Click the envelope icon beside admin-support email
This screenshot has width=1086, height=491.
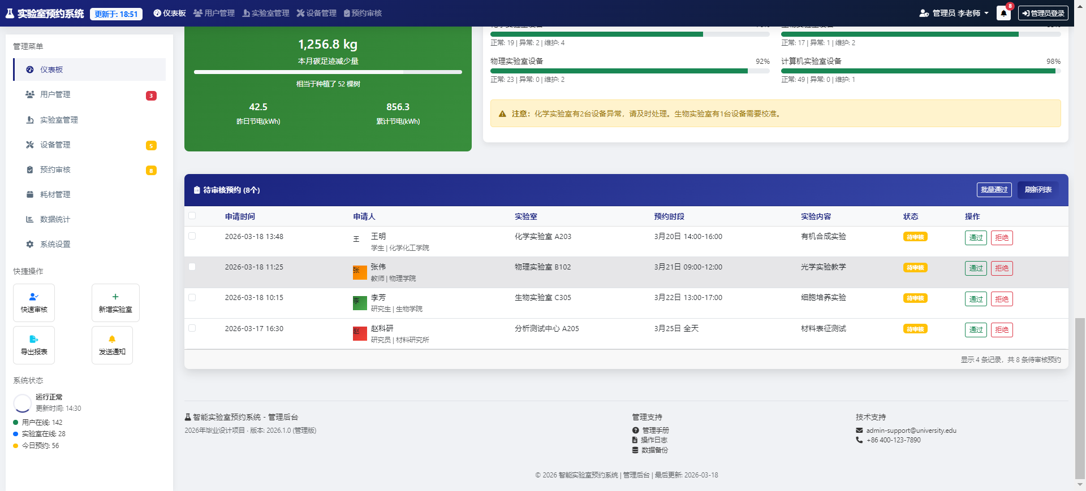point(860,431)
